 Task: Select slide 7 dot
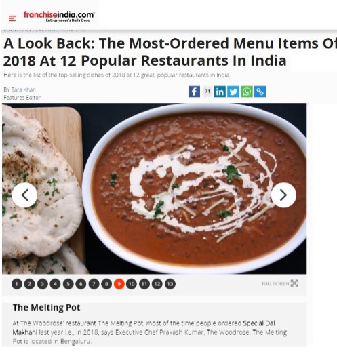click(x=94, y=284)
